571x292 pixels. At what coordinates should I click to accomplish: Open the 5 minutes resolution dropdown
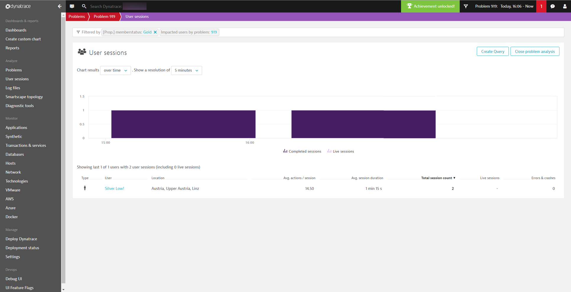186,70
